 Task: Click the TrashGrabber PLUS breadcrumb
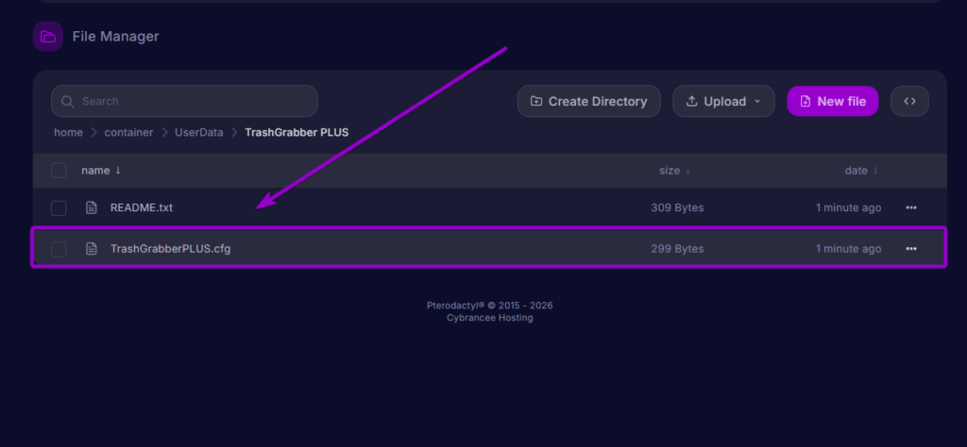tap(297, 132)
